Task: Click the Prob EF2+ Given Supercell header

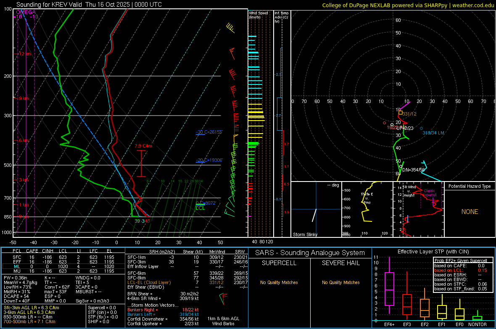Action: (461, 261)
